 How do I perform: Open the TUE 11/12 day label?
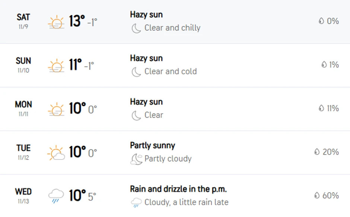23,152
